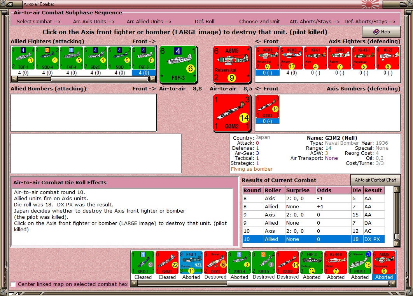Click the Result column header
The width and height of the screenshot is (413, 296).
click(x=374, y=190)
